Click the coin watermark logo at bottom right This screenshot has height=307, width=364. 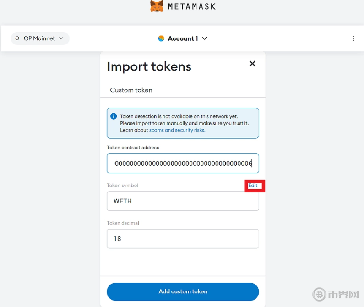(x=319, y=295)
